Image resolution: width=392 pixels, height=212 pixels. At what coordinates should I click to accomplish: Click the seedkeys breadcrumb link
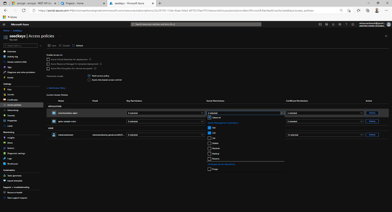pyautogui.click(x=18, y=31)
